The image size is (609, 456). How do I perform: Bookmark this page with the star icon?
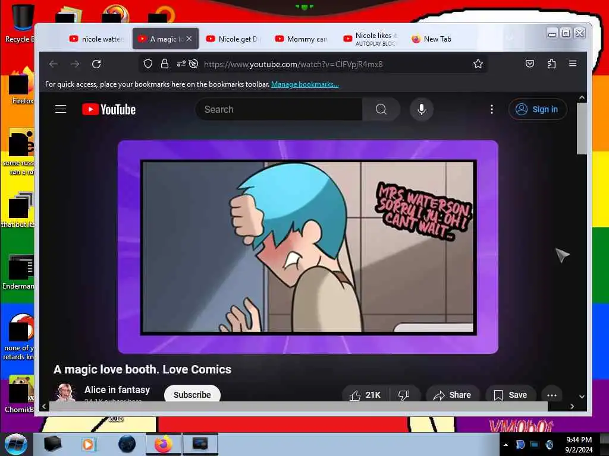478,64
